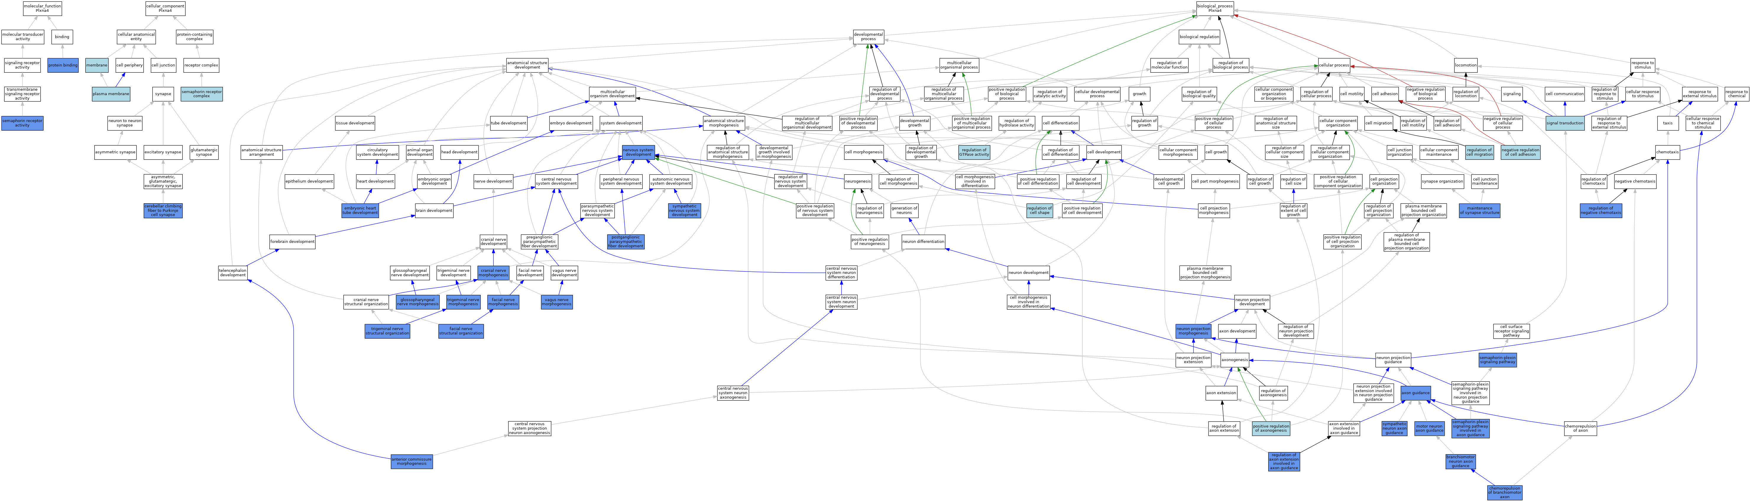
Task: Select the 'head development' node
Action: pyautogui.click(x=459, y=152)
